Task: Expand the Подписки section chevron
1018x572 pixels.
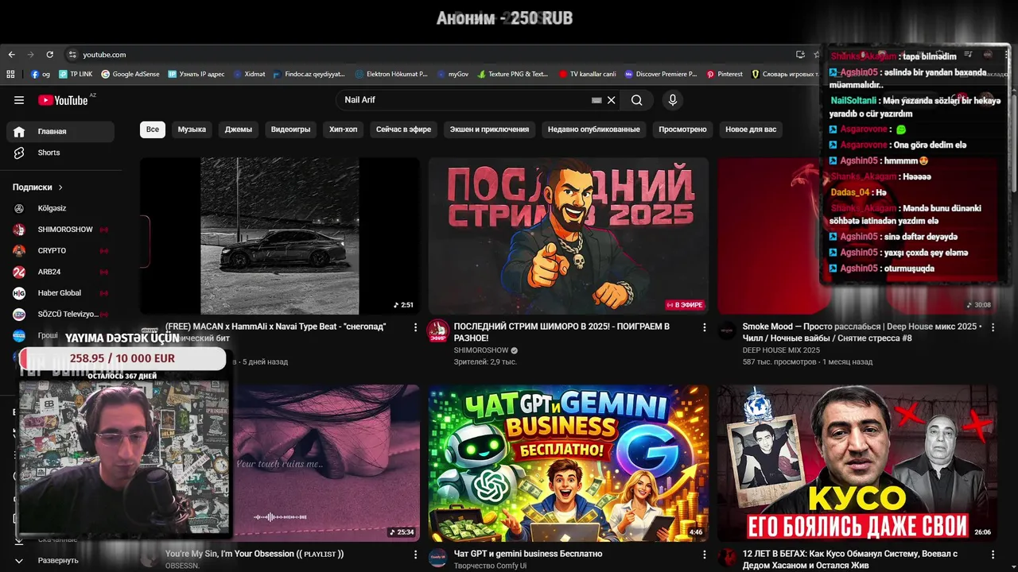Action: tap(60, 187)
